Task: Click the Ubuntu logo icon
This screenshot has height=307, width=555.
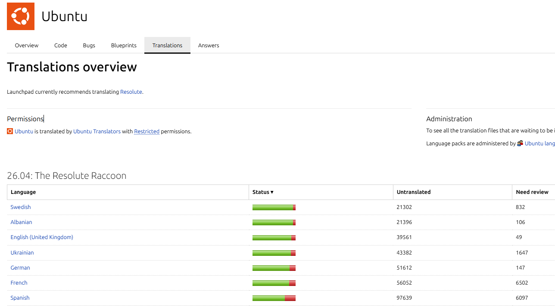Action: click(x=21, y=16)
